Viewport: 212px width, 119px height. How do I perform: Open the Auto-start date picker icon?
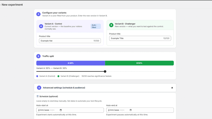61,110
